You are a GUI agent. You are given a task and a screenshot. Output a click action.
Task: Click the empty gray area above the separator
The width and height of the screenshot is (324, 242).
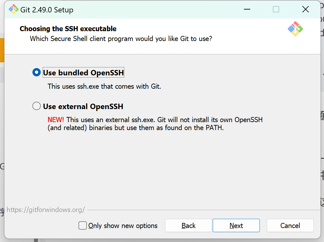[x=159, y=172]
